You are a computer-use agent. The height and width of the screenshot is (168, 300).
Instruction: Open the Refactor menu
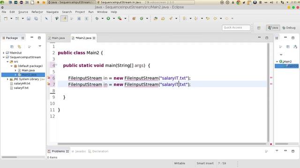point(37,12)
